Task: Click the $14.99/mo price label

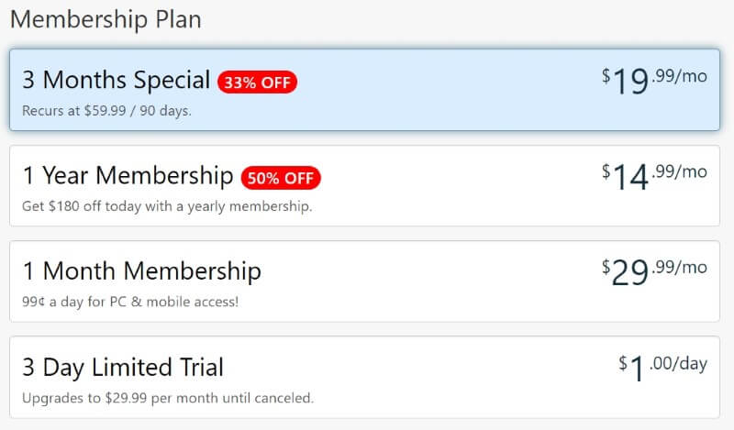Action: [654, 176]
